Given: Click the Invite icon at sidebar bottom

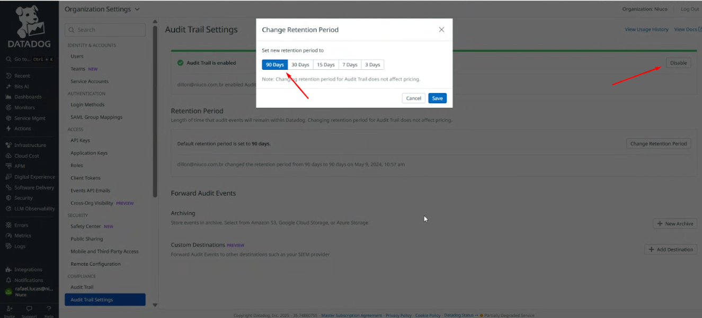Looking at the screenshot, I should (10, 311).
